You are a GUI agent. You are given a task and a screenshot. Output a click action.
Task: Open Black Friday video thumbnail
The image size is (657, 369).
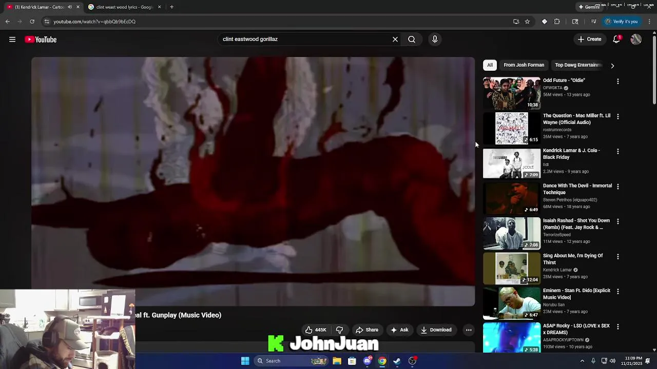[512, 163]
